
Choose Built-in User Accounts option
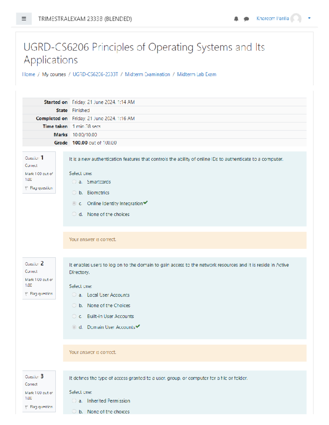[x=74, y=316]
